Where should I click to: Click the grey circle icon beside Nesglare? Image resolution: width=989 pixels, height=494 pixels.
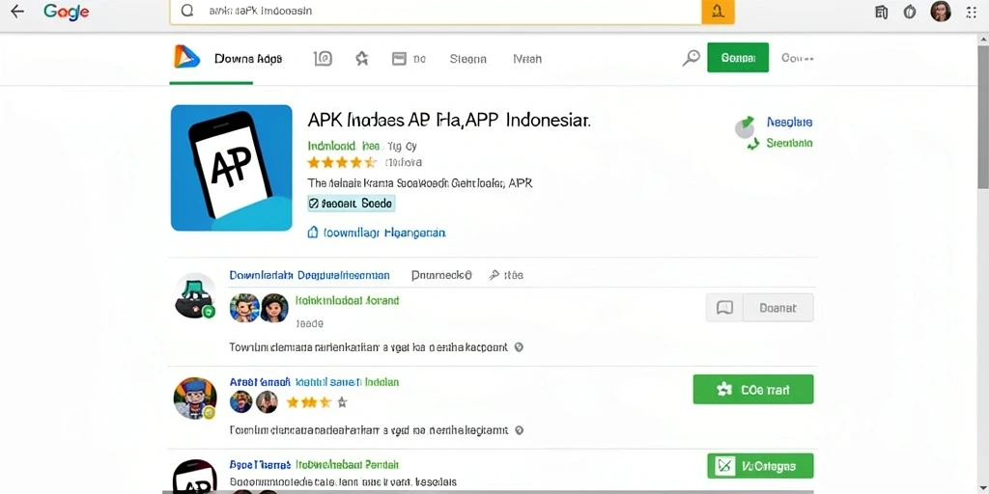click(745, 129)
